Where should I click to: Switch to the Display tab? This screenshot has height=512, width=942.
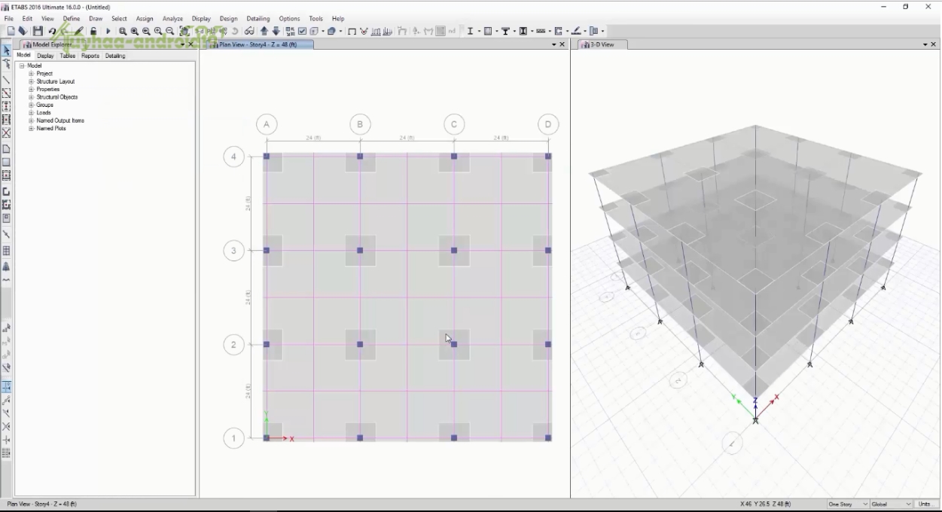pos(45,56)
